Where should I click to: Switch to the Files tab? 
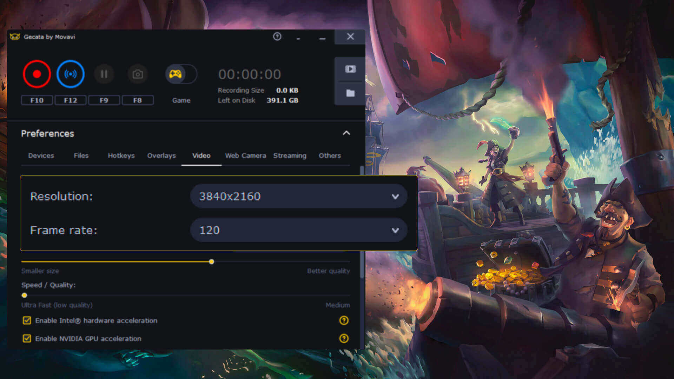(81, 155)
